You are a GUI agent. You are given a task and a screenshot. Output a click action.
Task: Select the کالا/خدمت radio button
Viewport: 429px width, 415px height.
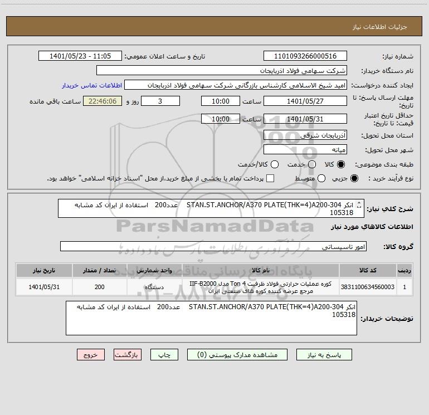pos(275,164)
